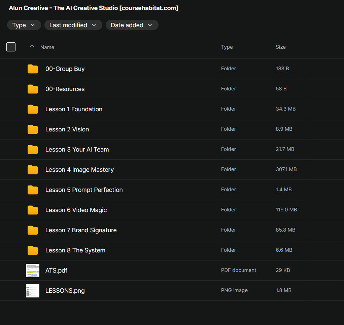Click the 00-Group Buy folder icon
Image resolution: width=344 pixels, height=325 pixels.
[33, 69]
